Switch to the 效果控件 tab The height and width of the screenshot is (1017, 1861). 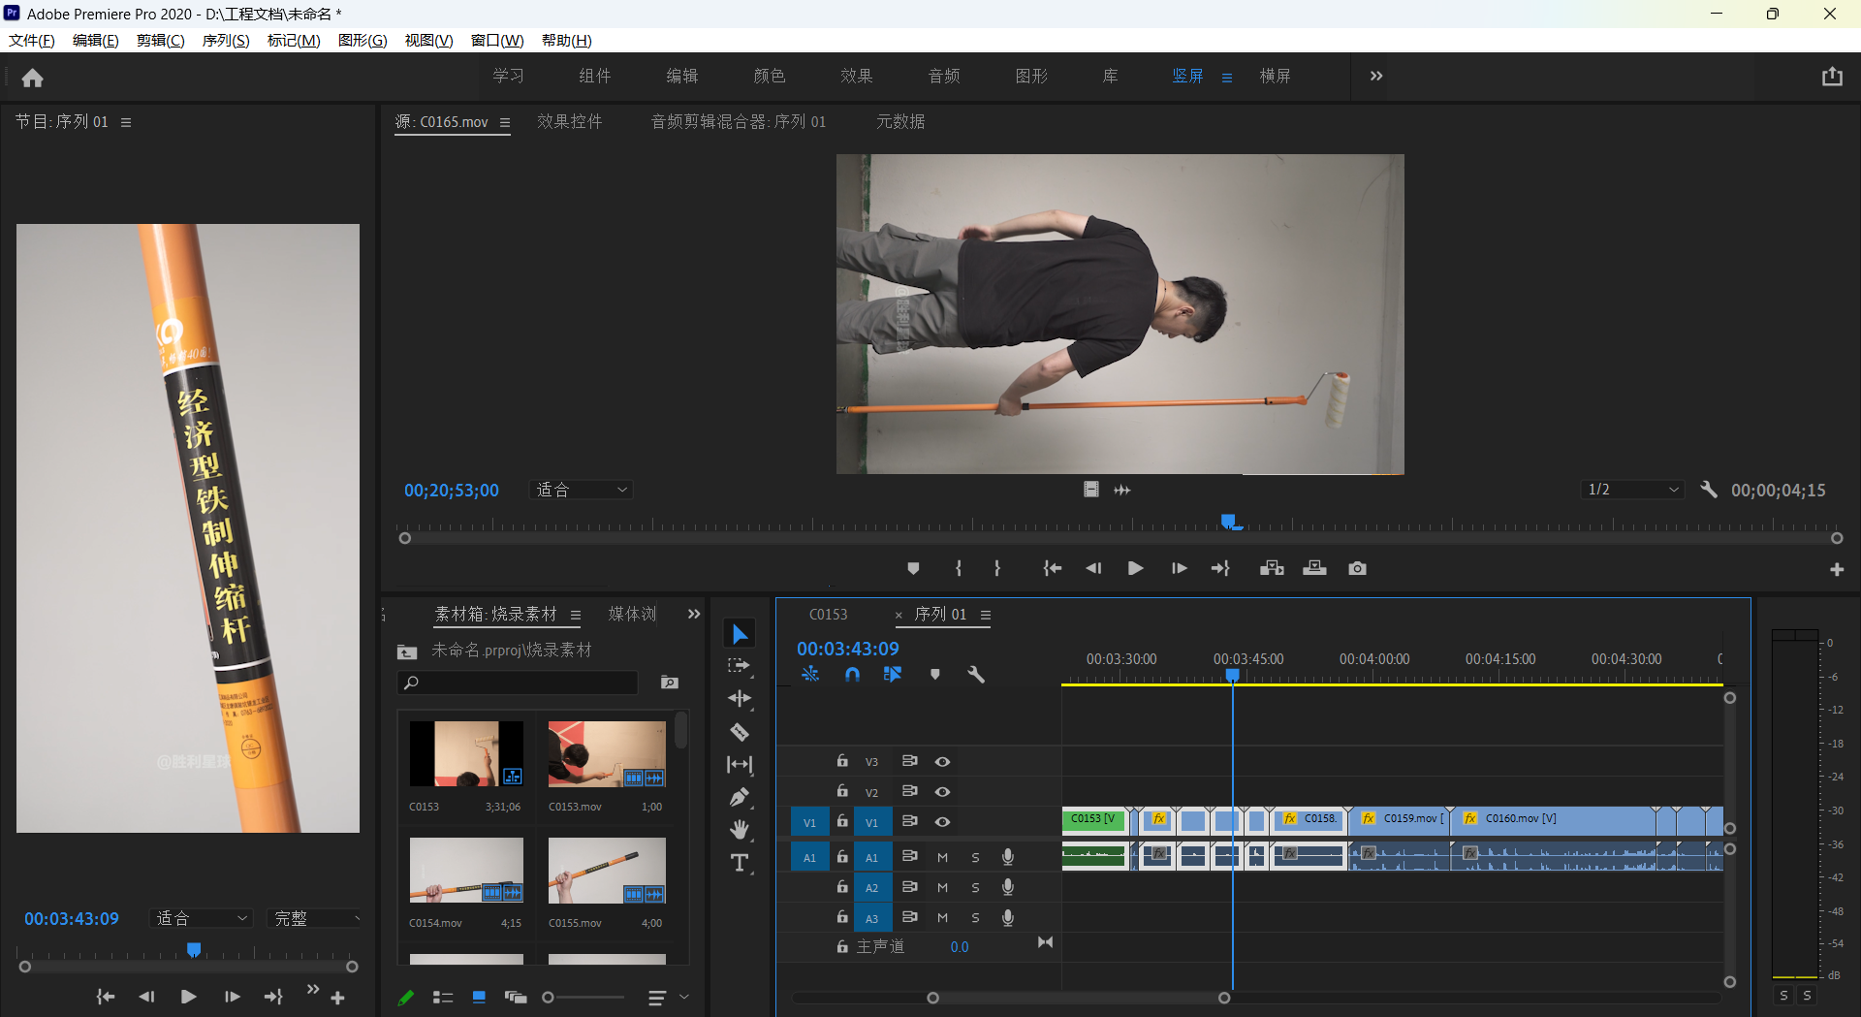(570, 121)
